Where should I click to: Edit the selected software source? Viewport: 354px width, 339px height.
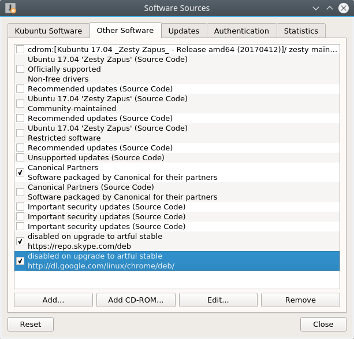click(x=218, y=300)
